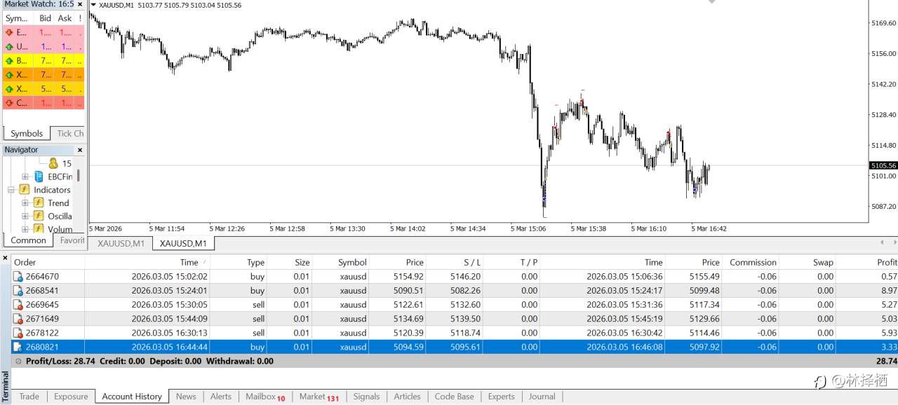Collapse the Indicators node in Navigator
898x405 pixels.
pyautogui.click(x=11, y=190)
